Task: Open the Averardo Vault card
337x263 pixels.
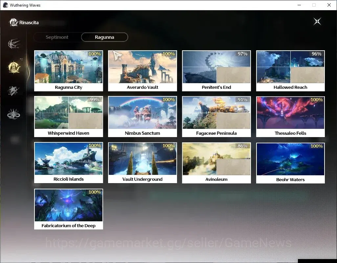Action: (143, 71)
